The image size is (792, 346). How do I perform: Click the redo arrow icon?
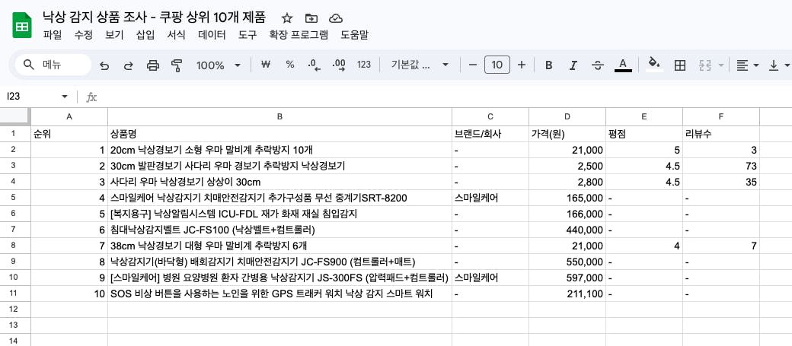(128, 65)
